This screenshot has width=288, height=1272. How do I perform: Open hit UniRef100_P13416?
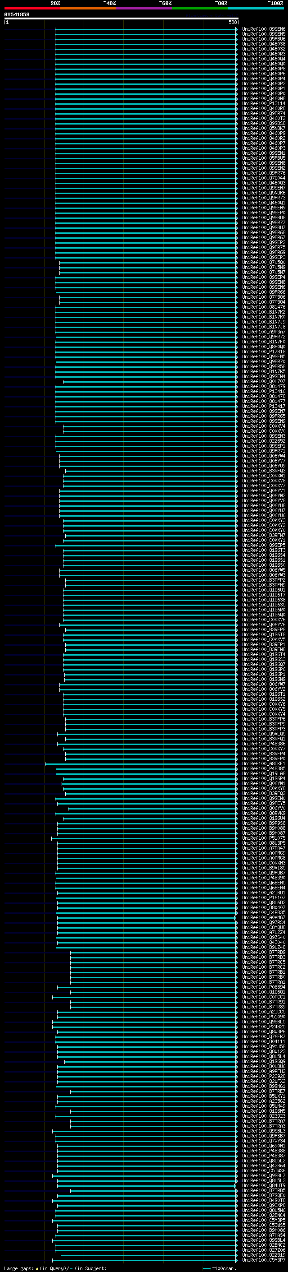263,392
